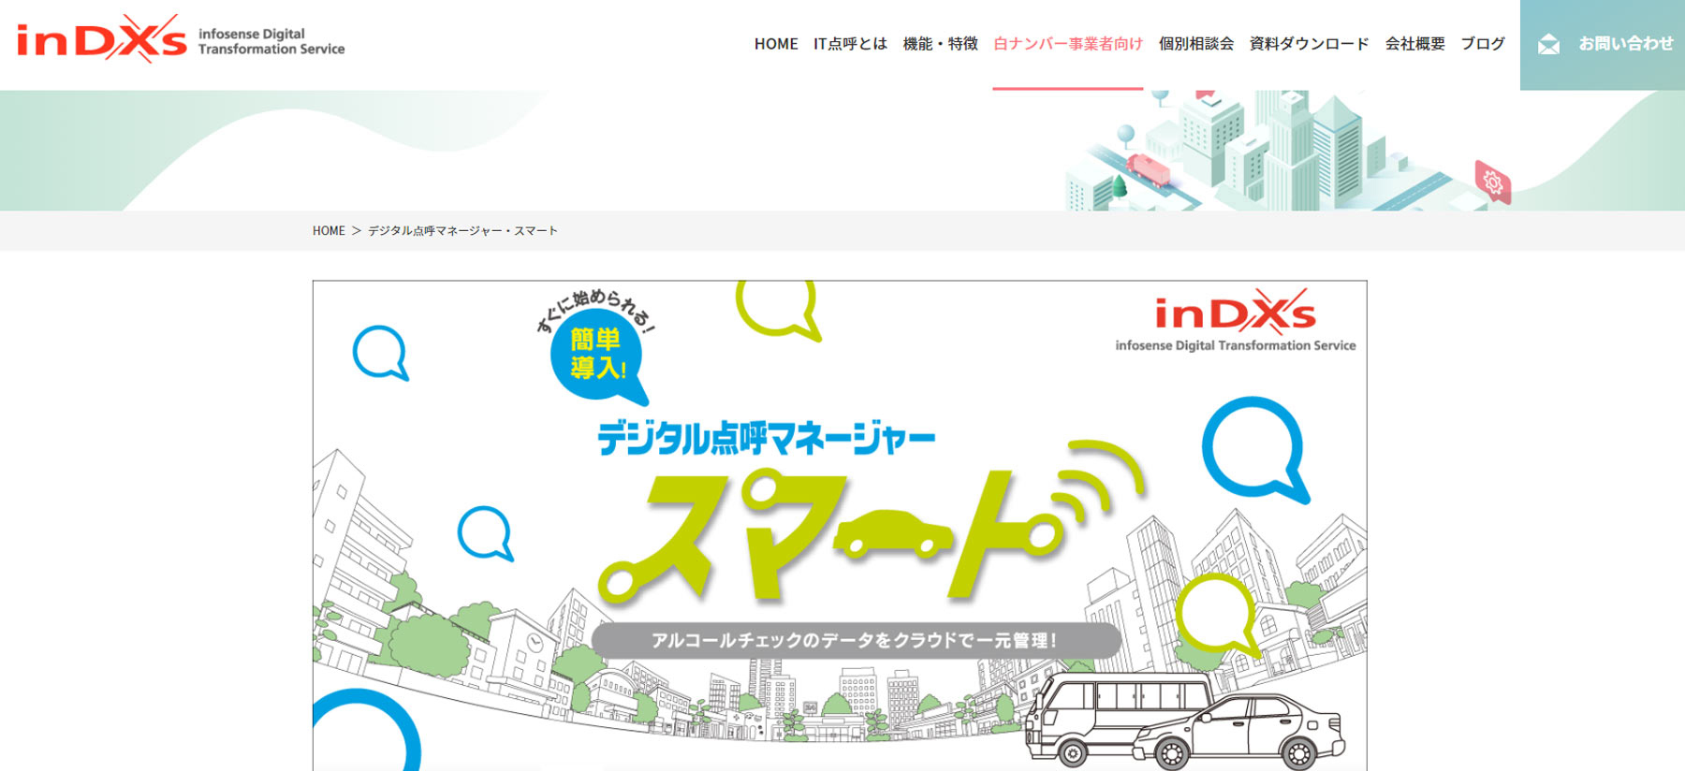This screenshot has width=1685, height=771.
Task: Click the お問い合わせ contact button
Action: click(x=1603, y=45)
